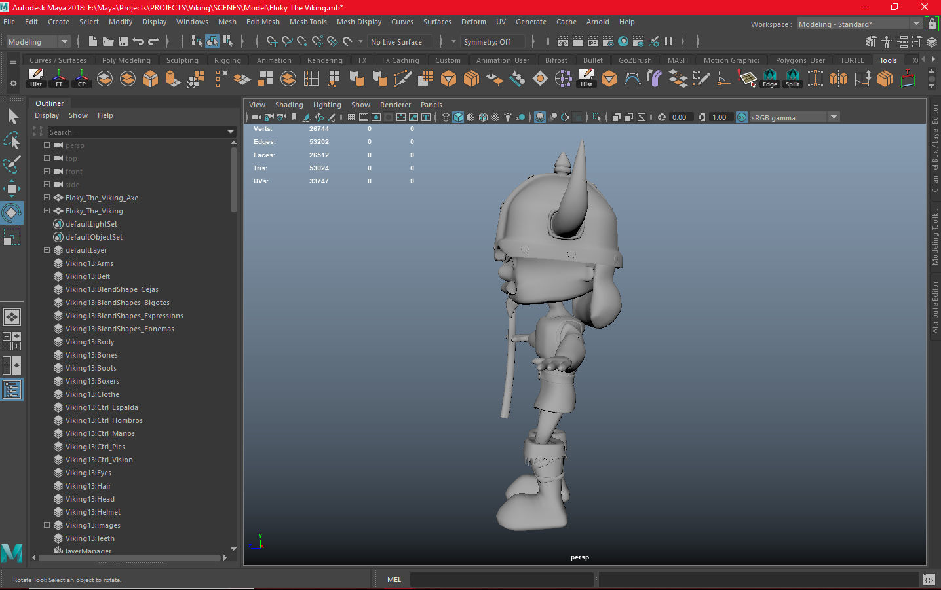This screenshot has height=590, width=941.
Task: Select the Select Tool arrow
Action: coord(12,117)
